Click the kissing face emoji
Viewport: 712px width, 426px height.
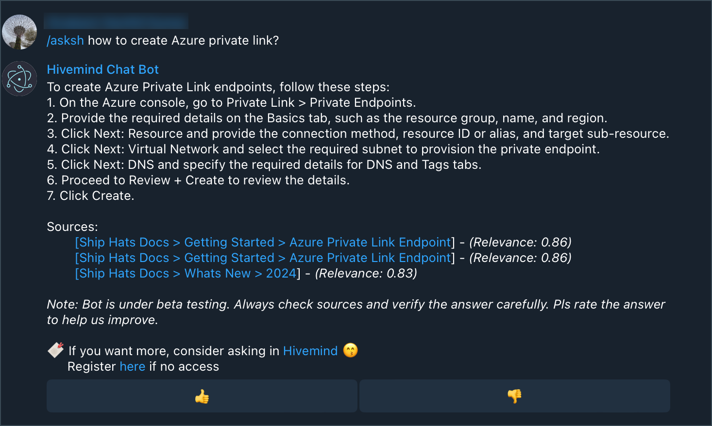(350, 350)
